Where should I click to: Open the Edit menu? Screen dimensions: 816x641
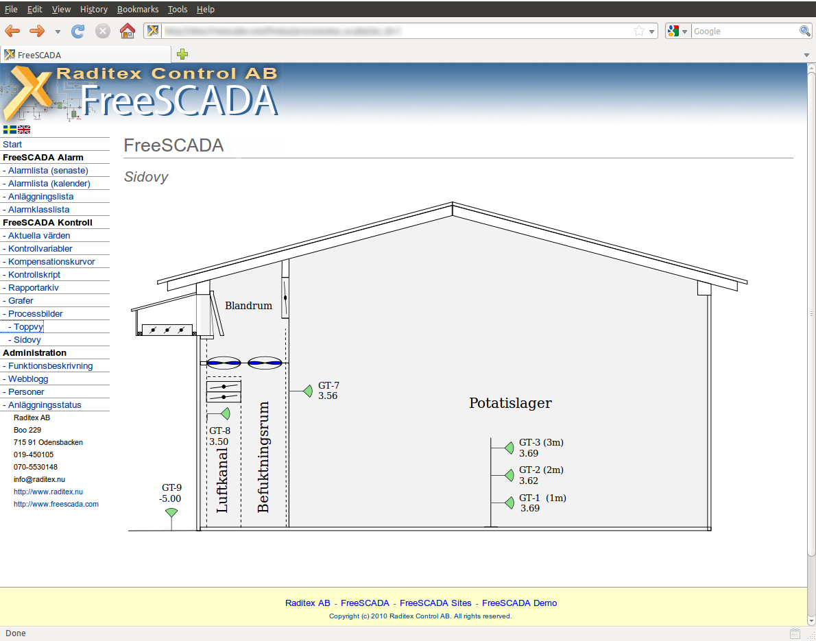point(35,10)
